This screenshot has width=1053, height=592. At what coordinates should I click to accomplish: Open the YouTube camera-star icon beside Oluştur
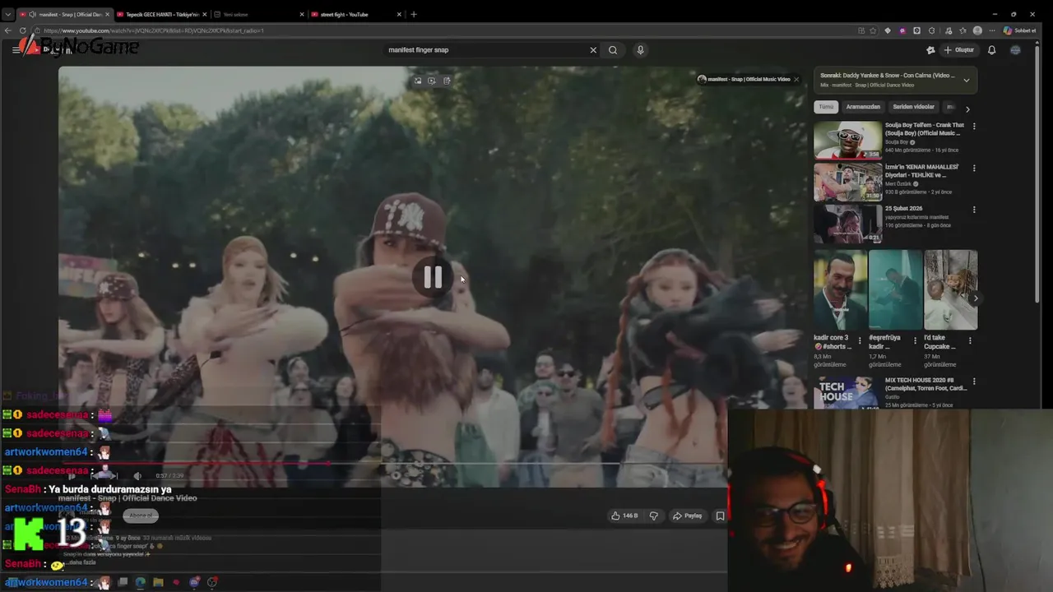click(930, 50)
